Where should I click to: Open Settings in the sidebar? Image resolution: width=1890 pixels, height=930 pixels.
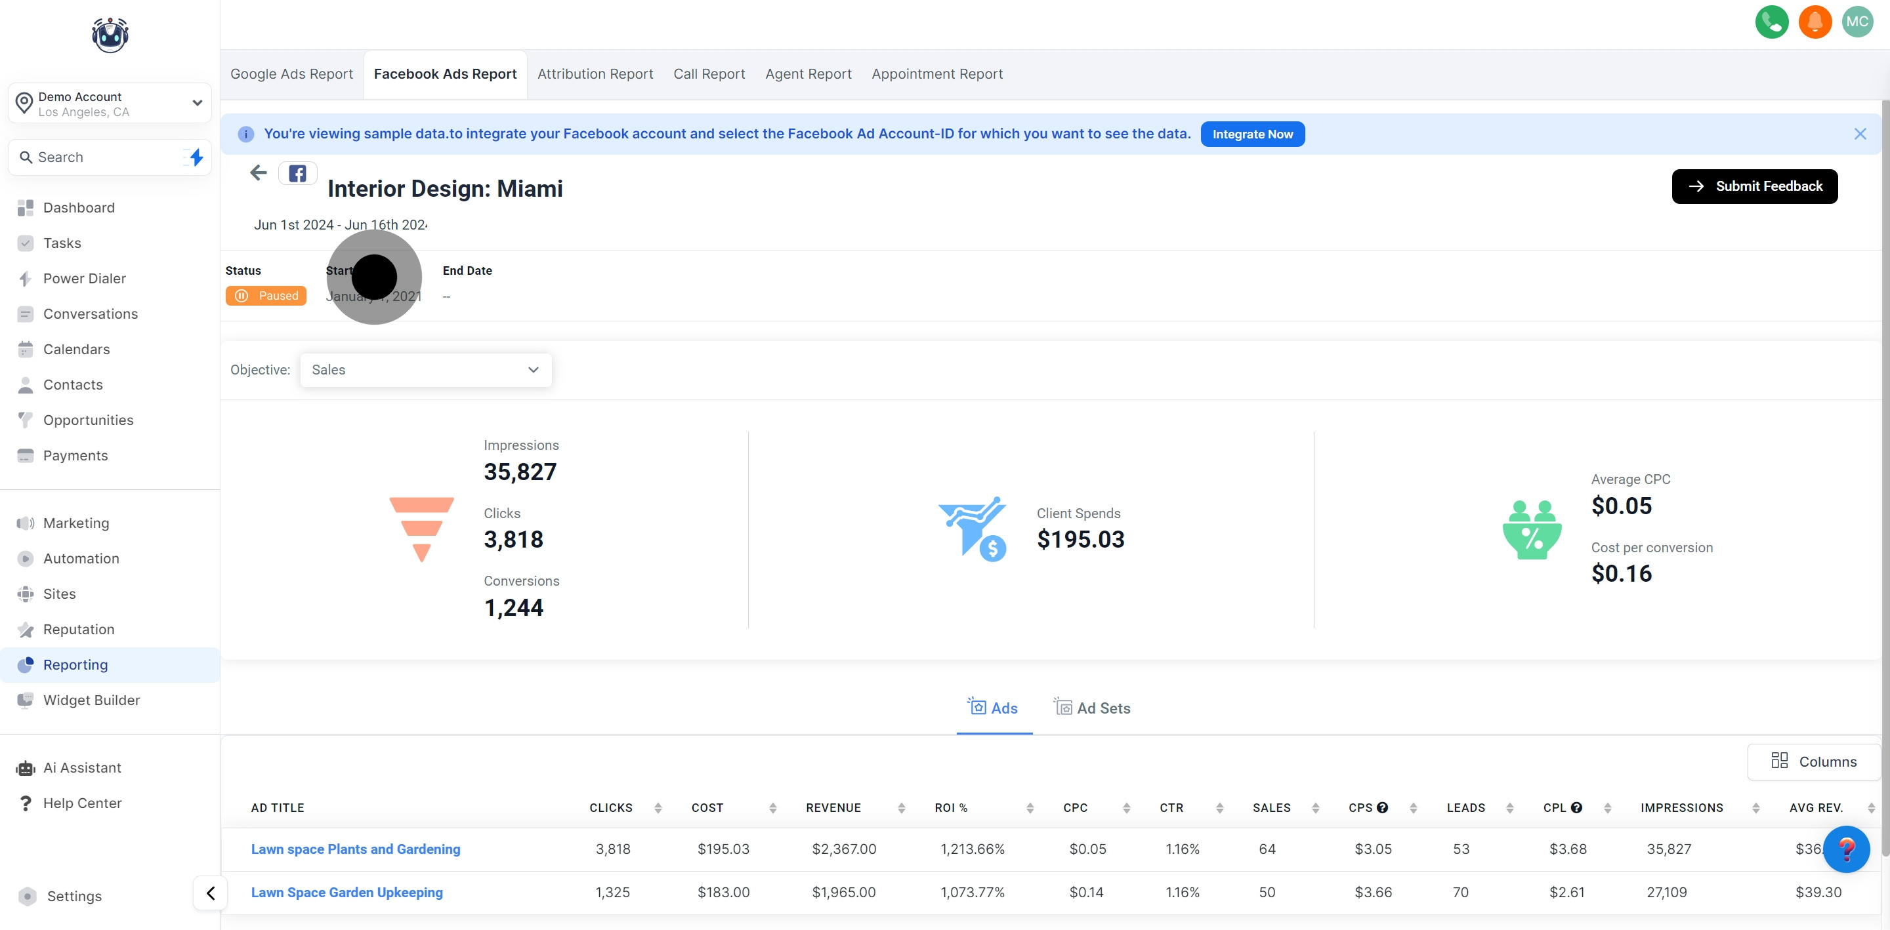[x=74, y=897]
